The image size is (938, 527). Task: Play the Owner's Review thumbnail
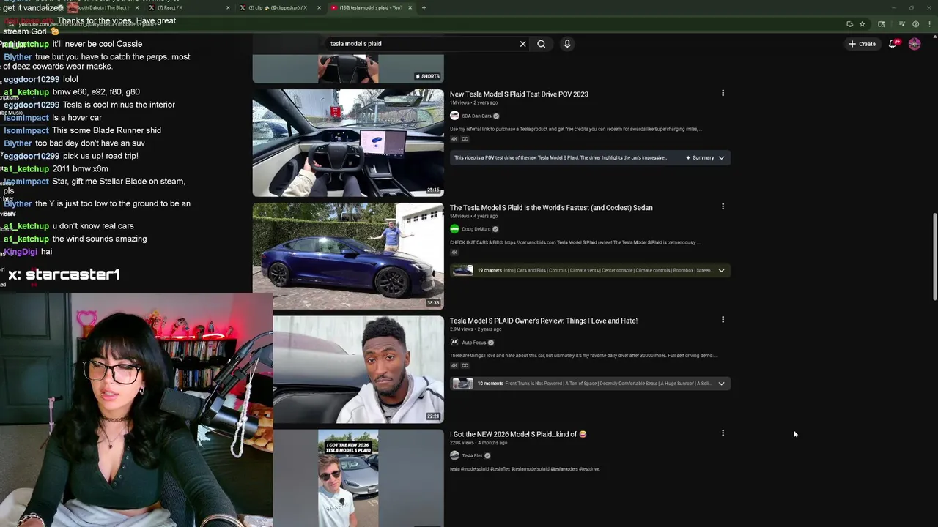tap(358, 370)
